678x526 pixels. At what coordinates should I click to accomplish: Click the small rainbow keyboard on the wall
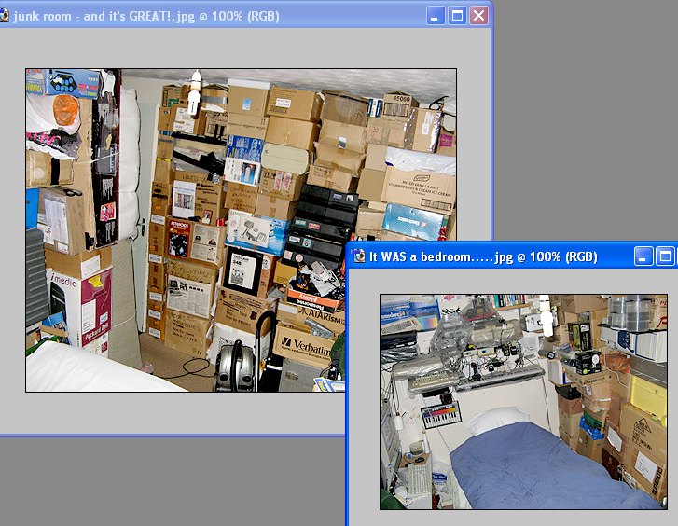[x=439, y=415]
